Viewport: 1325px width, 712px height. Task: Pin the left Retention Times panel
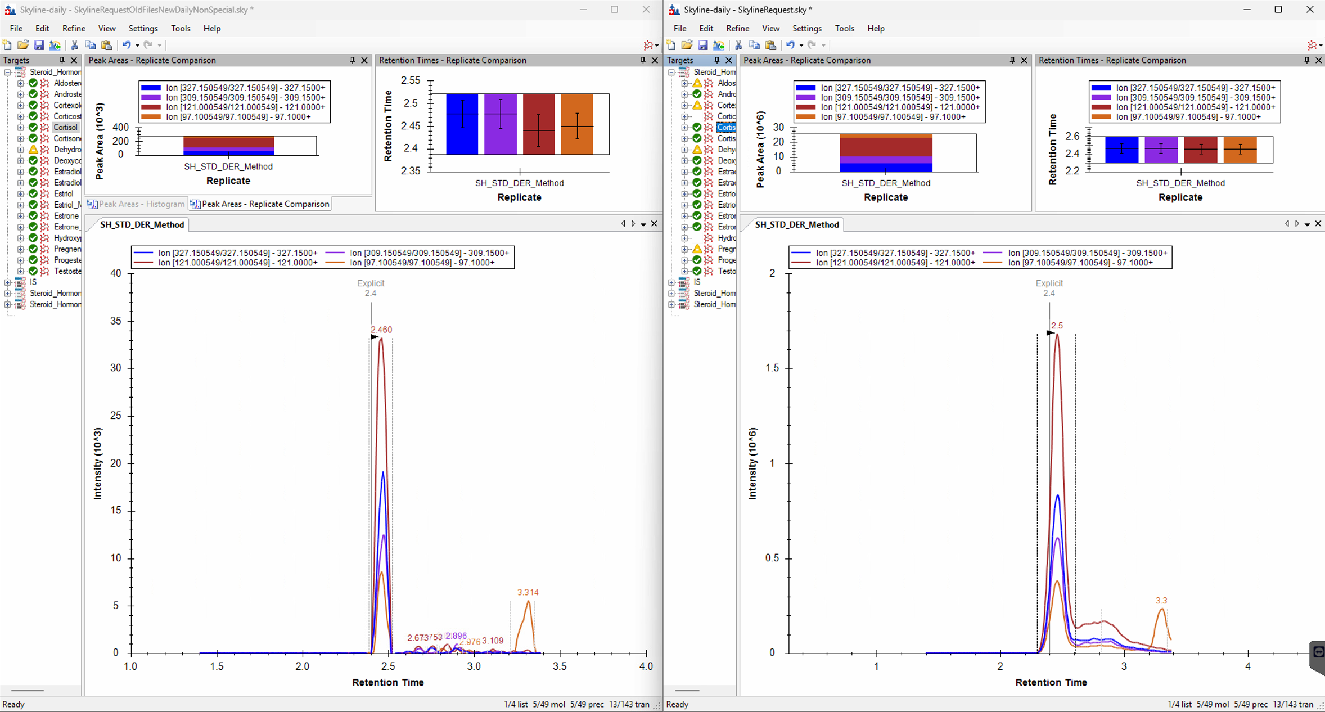coord(643,60)
